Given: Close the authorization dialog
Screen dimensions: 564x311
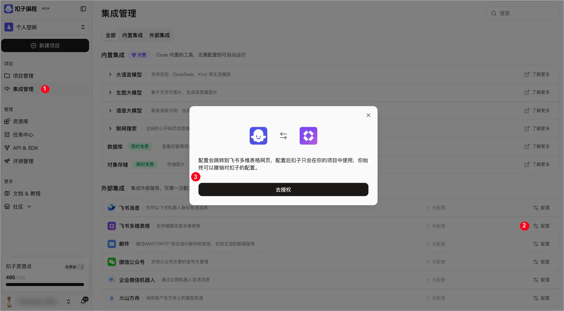Looking at the screenshot, I should [368, 115].
